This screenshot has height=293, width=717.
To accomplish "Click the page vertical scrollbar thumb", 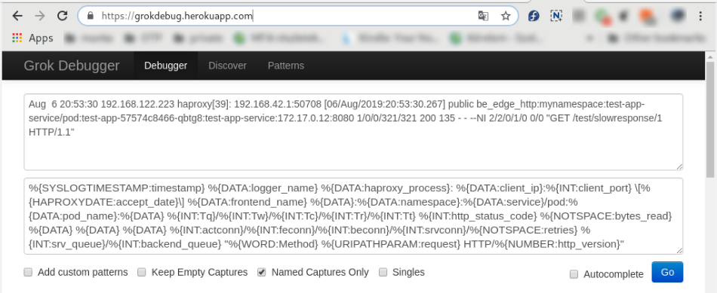I will point(710,120).
